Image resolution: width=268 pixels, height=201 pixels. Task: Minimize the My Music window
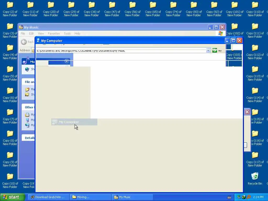210,27
